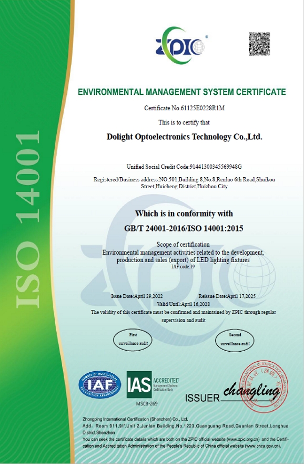The image size is (304, 464).
Task: Click the First surveillance audit oval
Action: [133, 339]
